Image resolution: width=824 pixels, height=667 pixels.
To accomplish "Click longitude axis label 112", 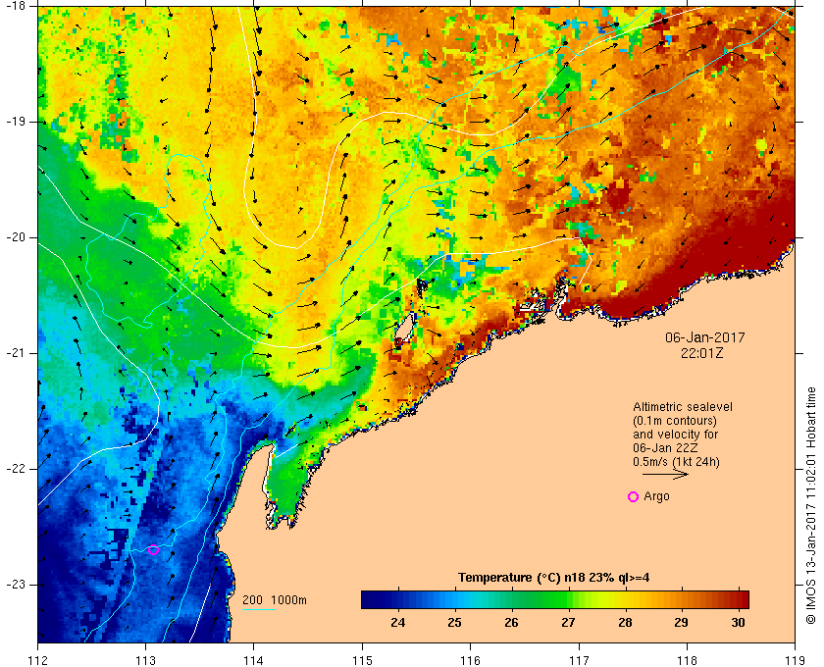I will pos(38,660).
